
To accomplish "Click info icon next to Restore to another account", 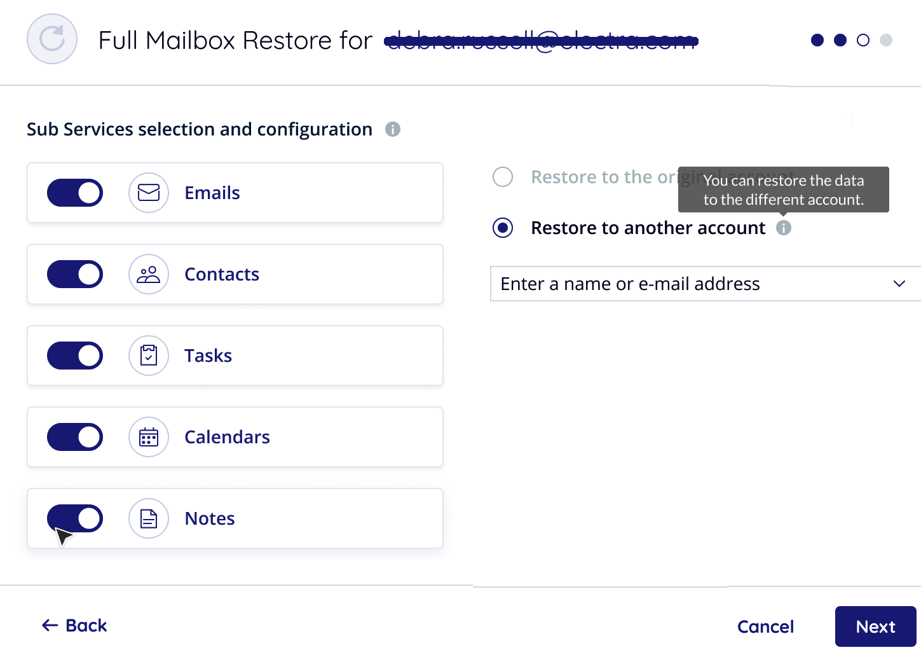I will [x=784, y=228].
